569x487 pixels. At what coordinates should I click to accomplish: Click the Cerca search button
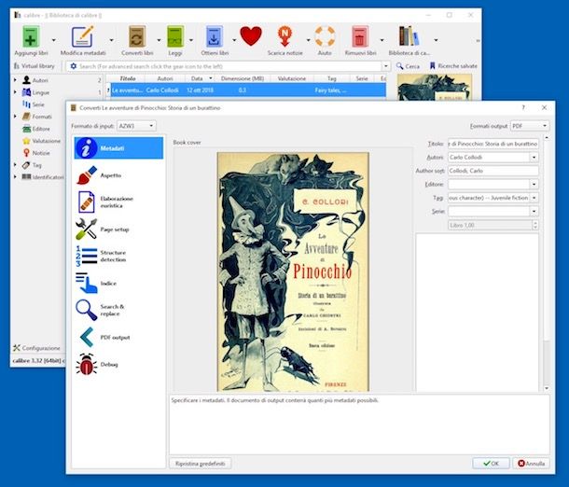click(408, 66)
